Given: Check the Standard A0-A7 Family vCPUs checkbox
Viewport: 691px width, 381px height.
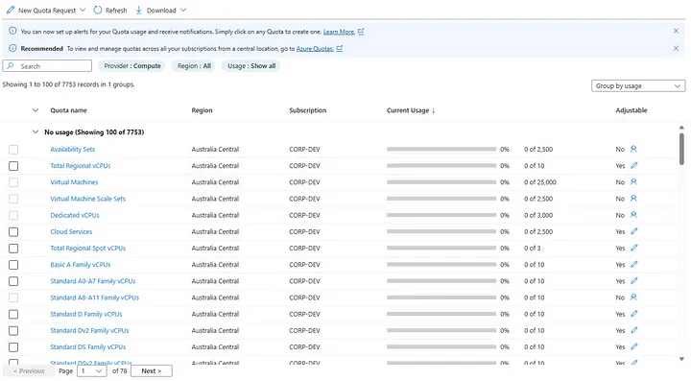Looking at the screenshot, I should (13, 281).
